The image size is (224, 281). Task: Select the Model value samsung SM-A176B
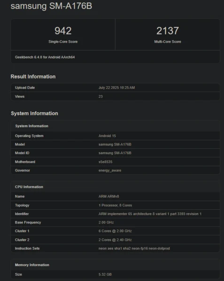point(115,144)
